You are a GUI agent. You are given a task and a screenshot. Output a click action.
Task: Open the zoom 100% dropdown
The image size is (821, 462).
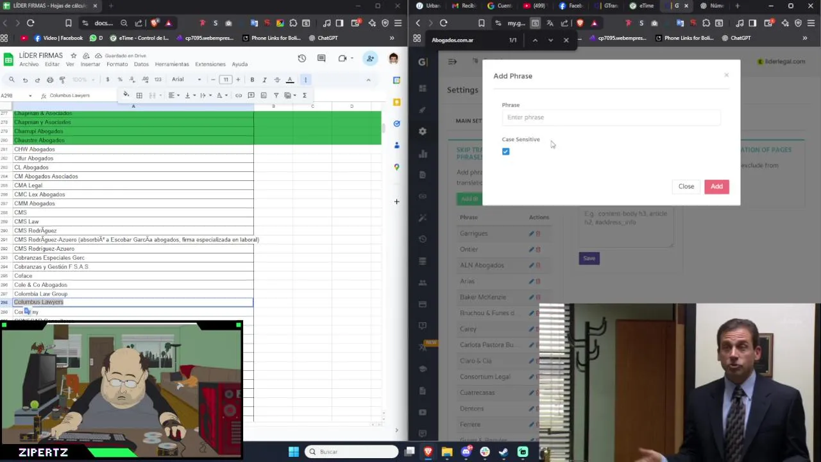click(x=83, y=80)
